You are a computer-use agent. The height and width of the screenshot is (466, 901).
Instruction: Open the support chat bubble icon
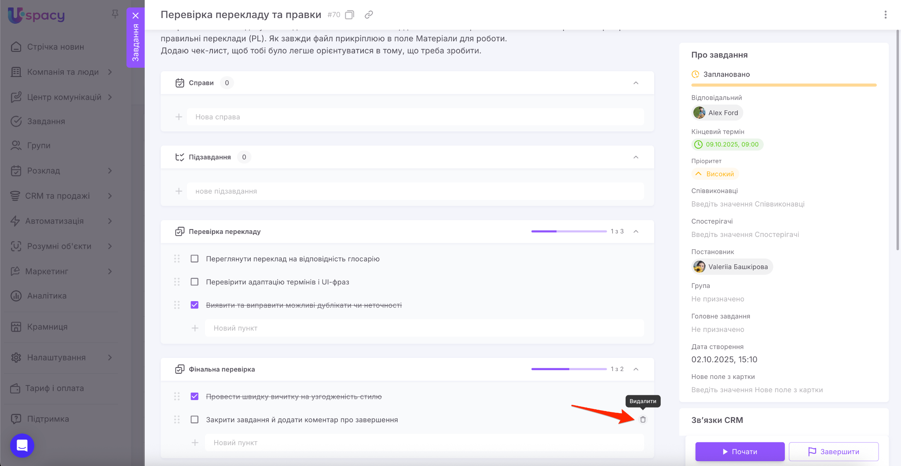pyautogui.click(x=22, y=445)
